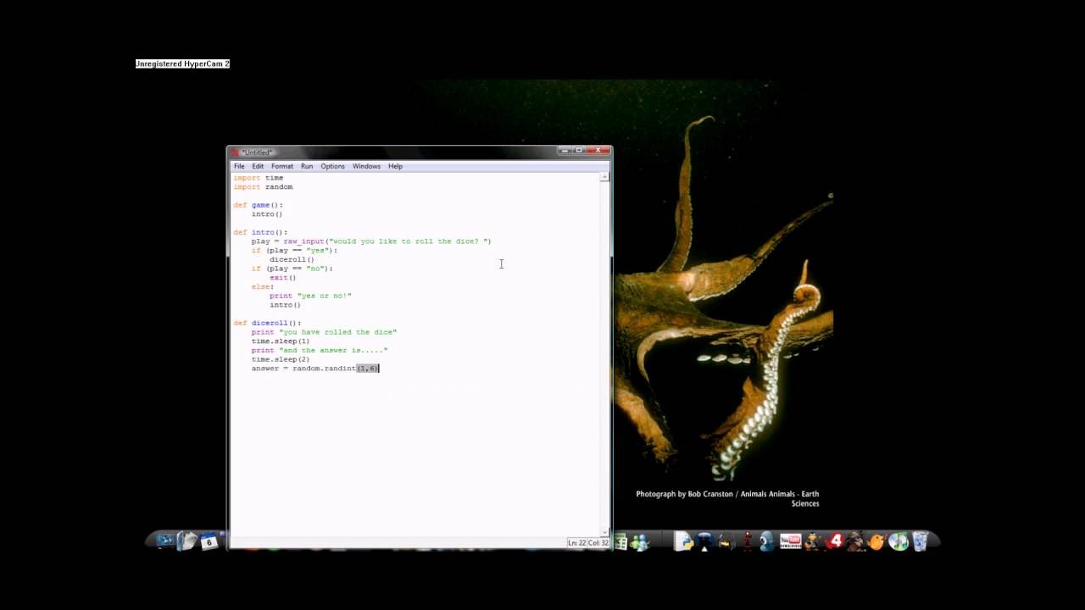Click the editor window title bar icon

click(x=236, y=152)
